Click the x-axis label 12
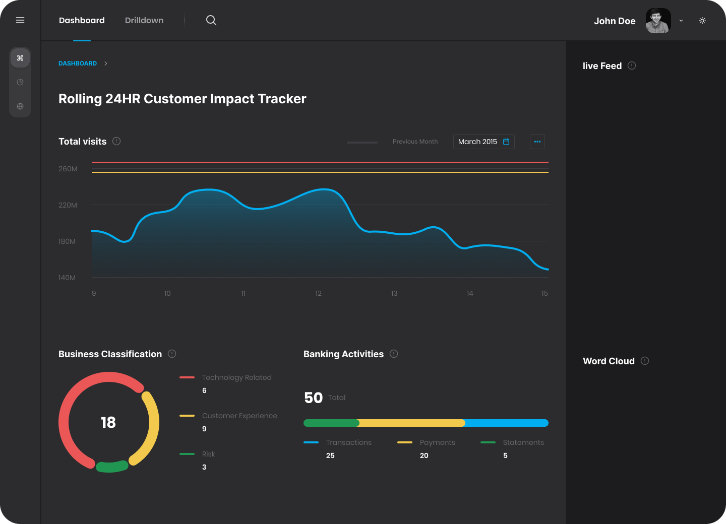The width and height of the screenshot is (726, 524). click(319, 293)
